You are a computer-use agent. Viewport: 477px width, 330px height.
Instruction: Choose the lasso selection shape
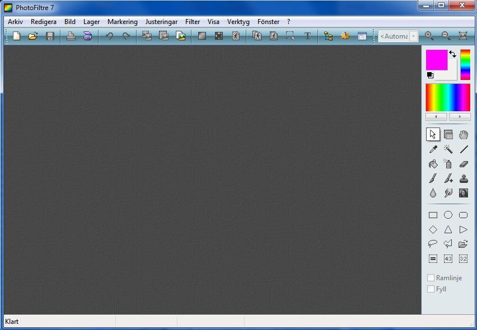pyautogui.click(x=433, y=244)
